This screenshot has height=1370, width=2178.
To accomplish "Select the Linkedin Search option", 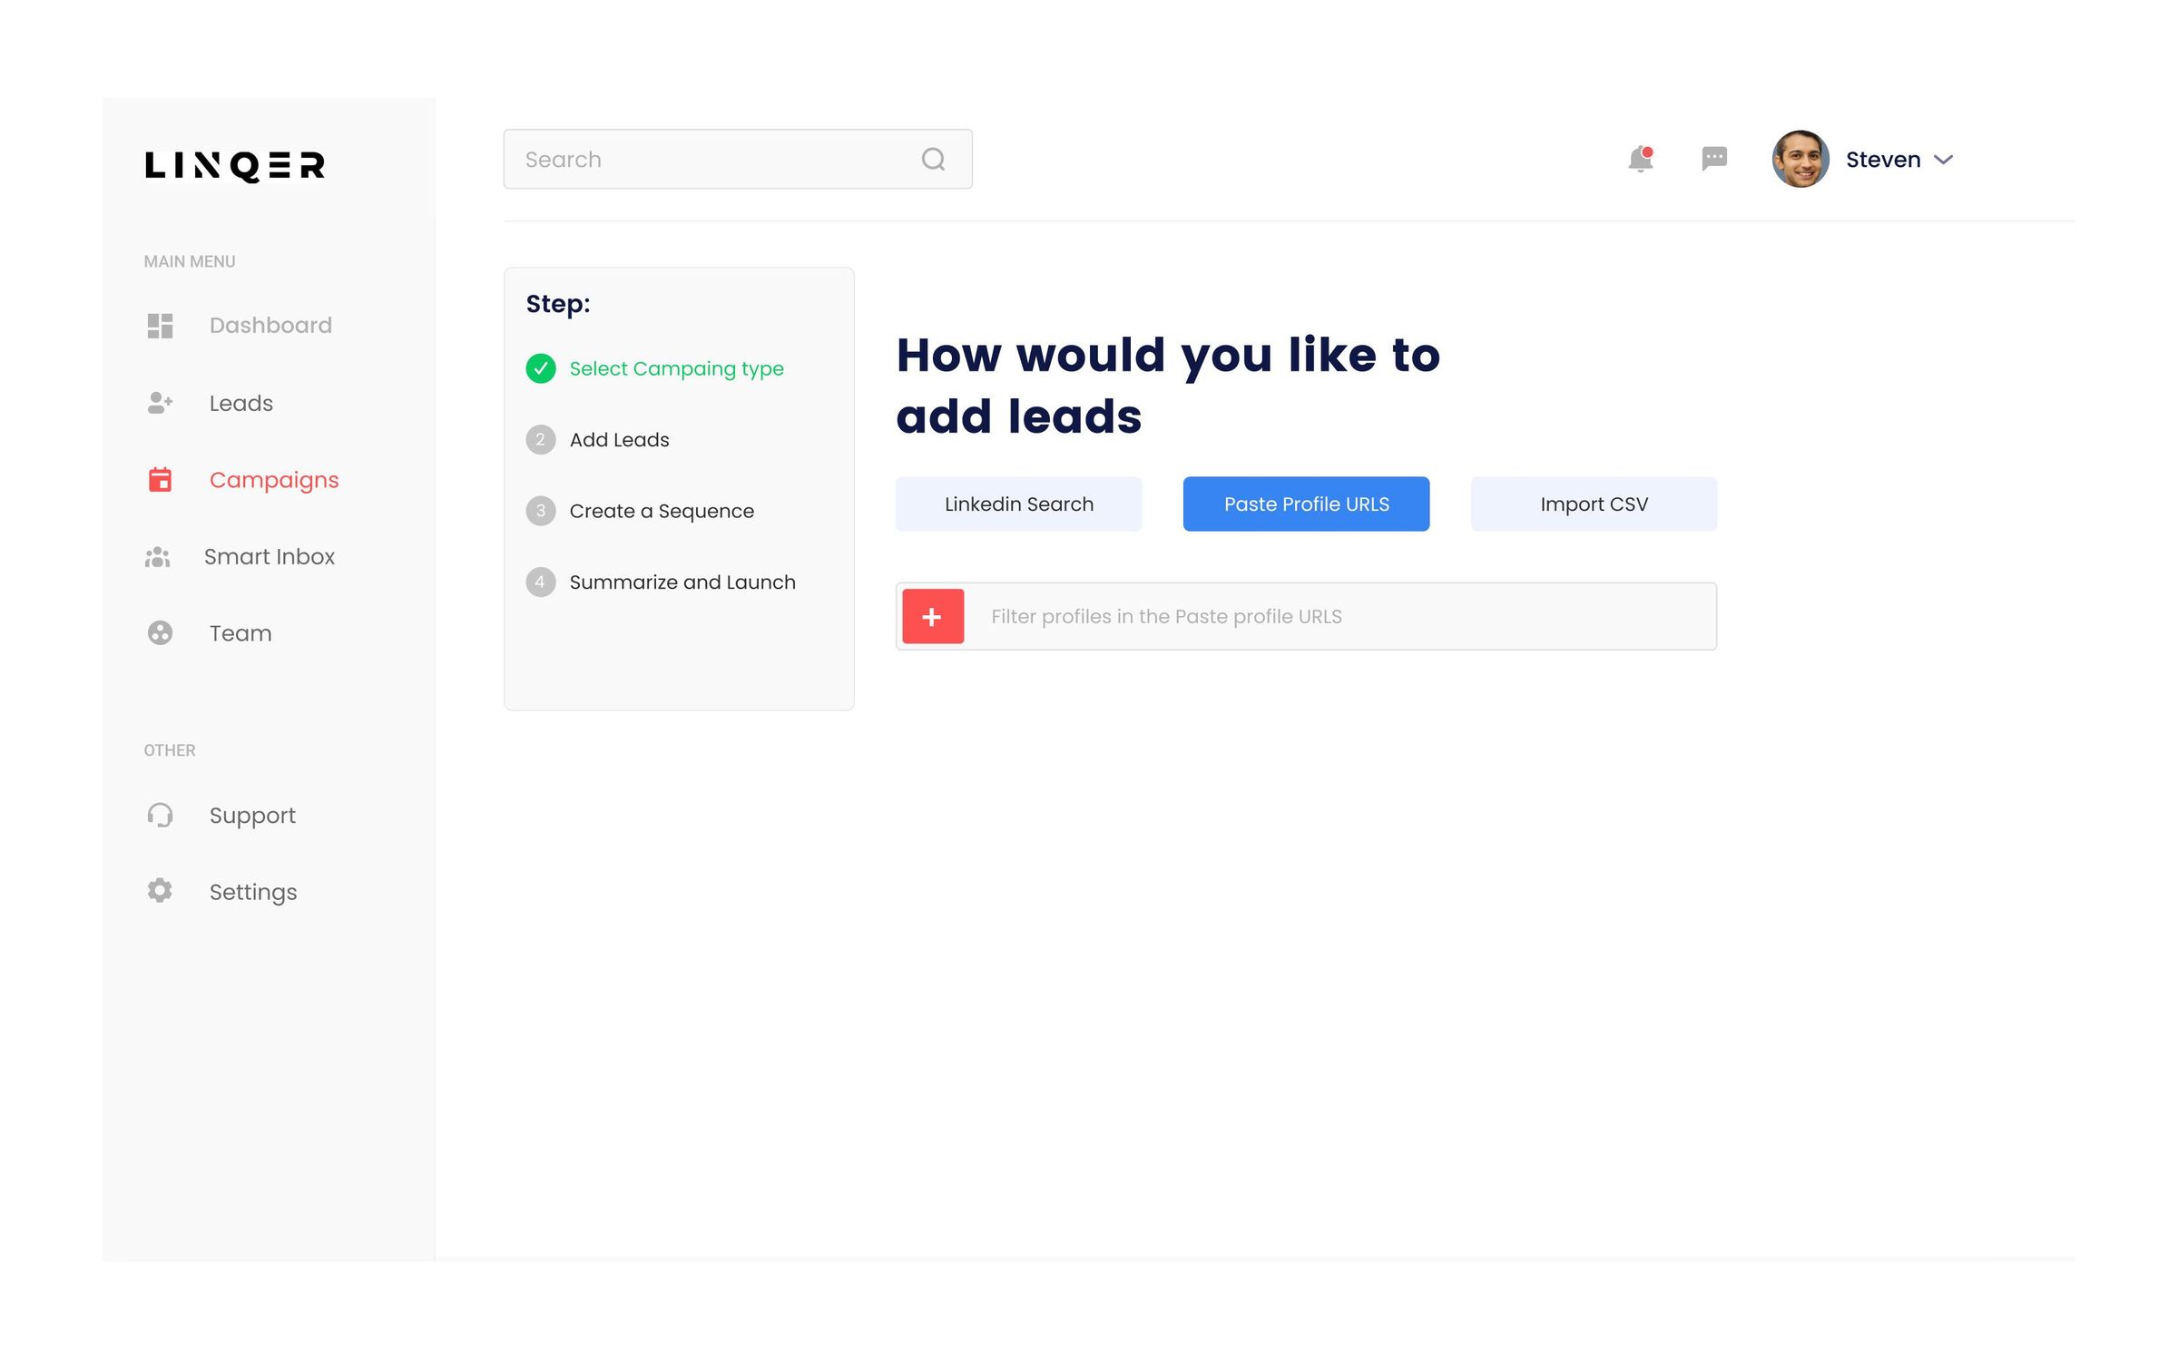I will pyautogui.click(x=1018, y=504).
